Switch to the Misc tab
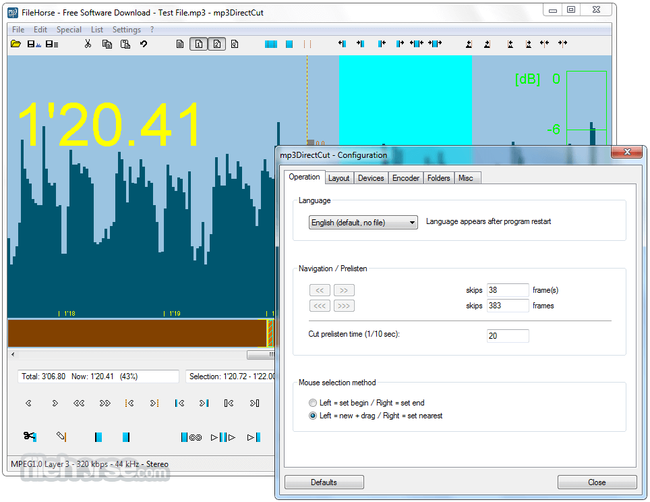The height and width of the screenshot is (502, 650). pyautogui.click(x=466, y=178)
